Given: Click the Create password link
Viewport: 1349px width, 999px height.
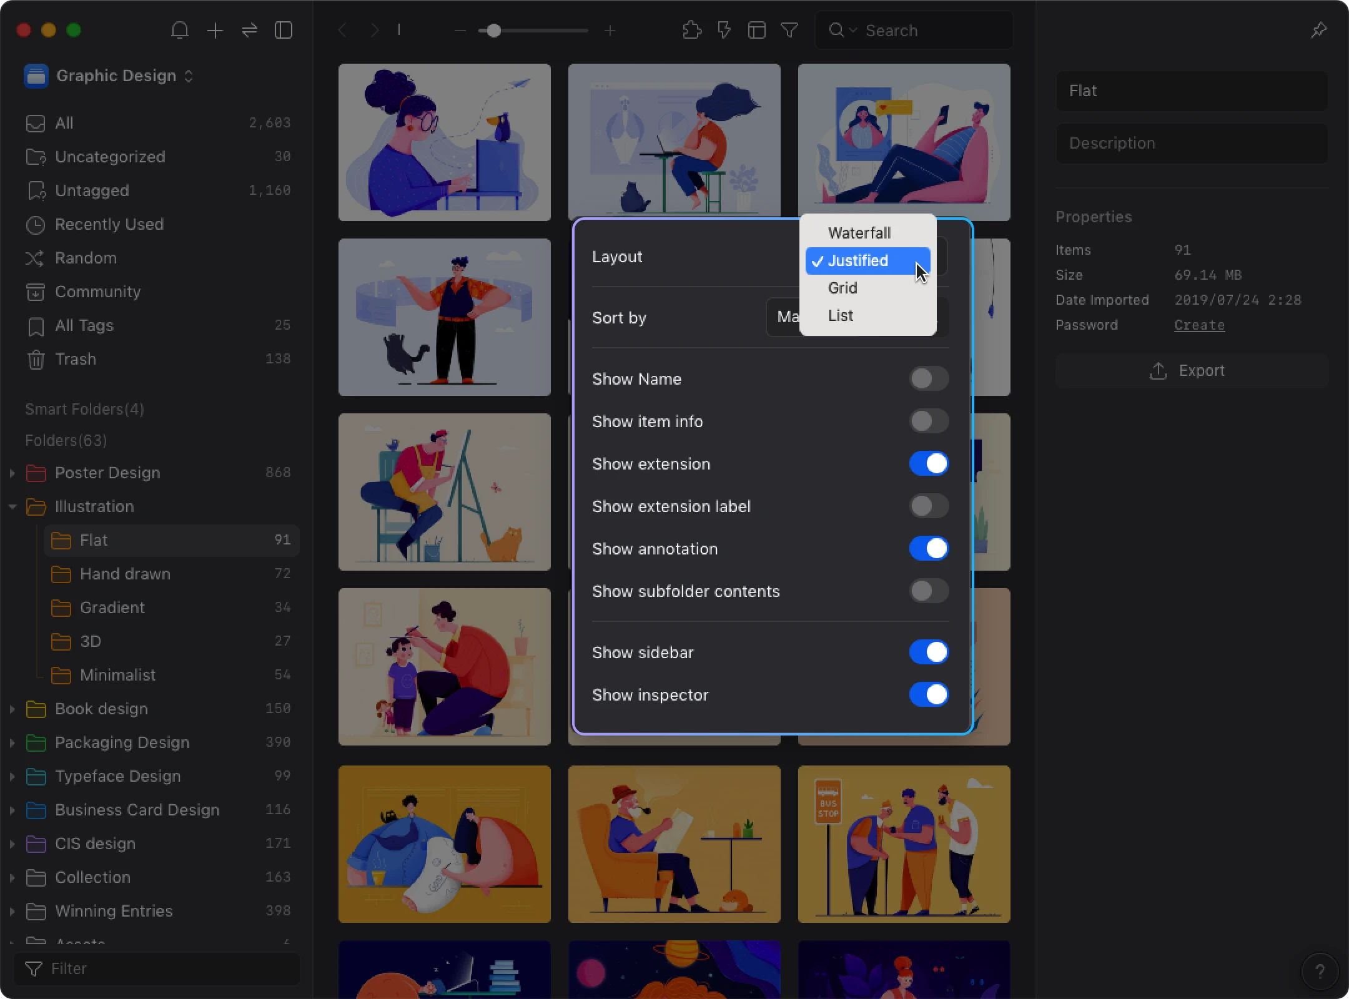Looking at the screenshot, I should [x=1199, y=325].
